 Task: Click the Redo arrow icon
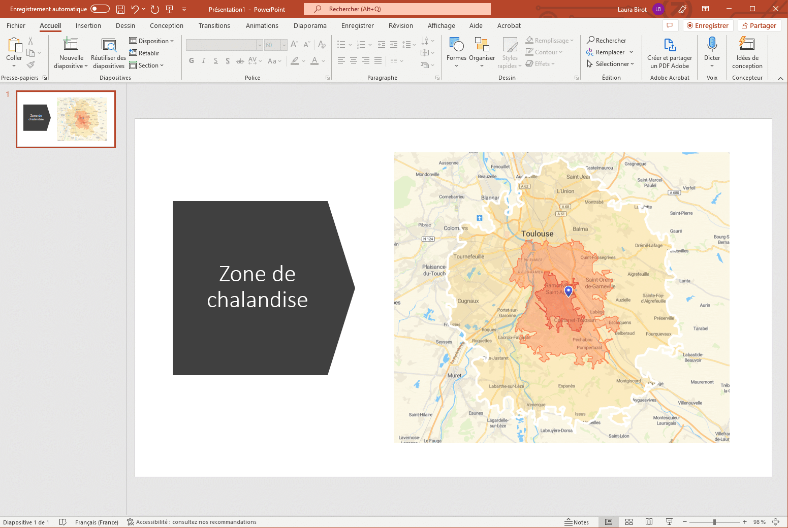click(155, 9)
